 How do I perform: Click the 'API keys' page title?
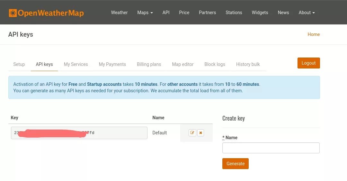click(21, 34)
